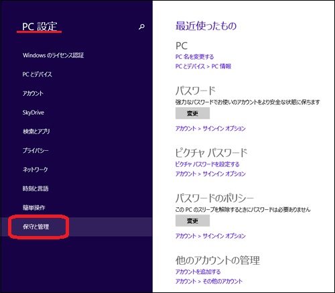
Task: Select SkyDrive in the sidebar
Action: pyautogui.click(x=33, y=113)
